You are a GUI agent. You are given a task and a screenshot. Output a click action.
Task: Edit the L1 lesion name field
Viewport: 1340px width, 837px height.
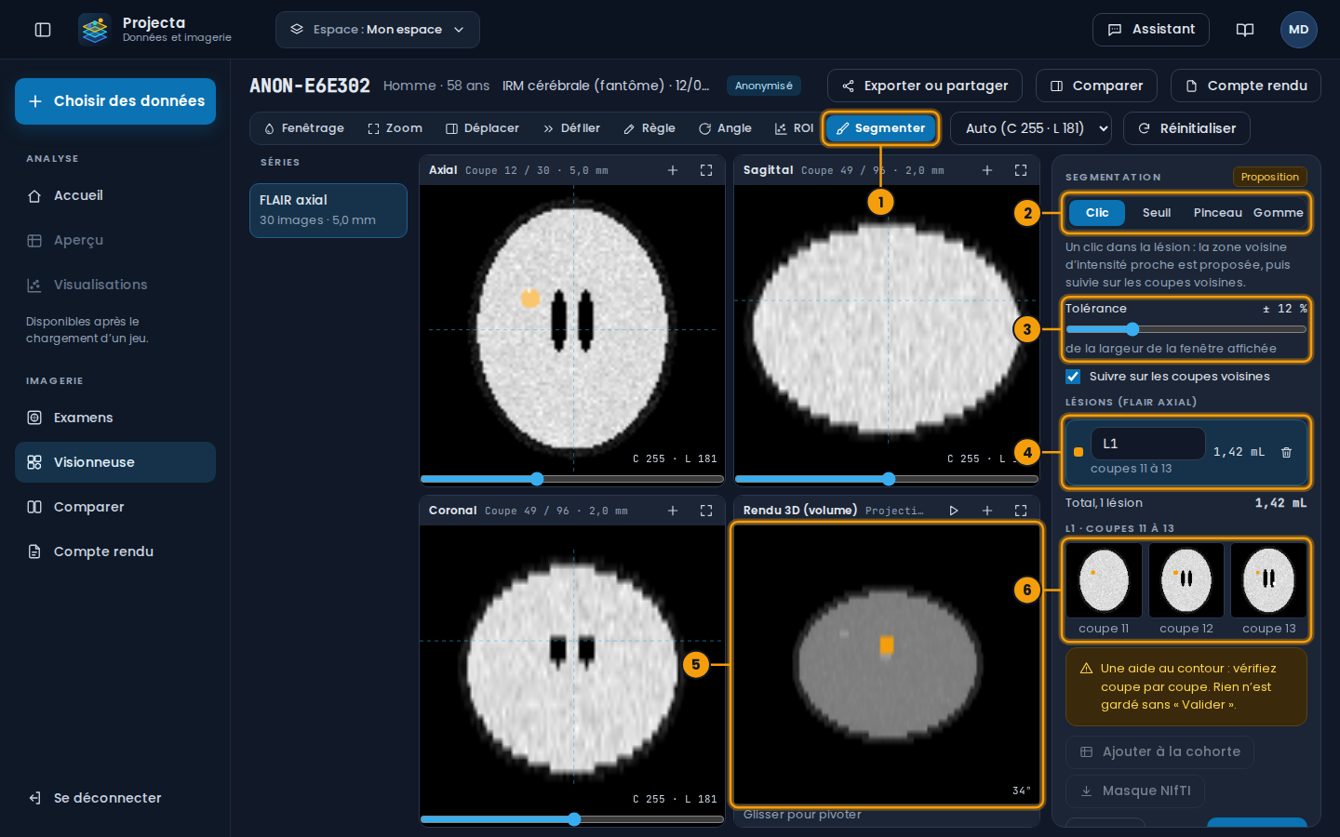point(1147,444)
